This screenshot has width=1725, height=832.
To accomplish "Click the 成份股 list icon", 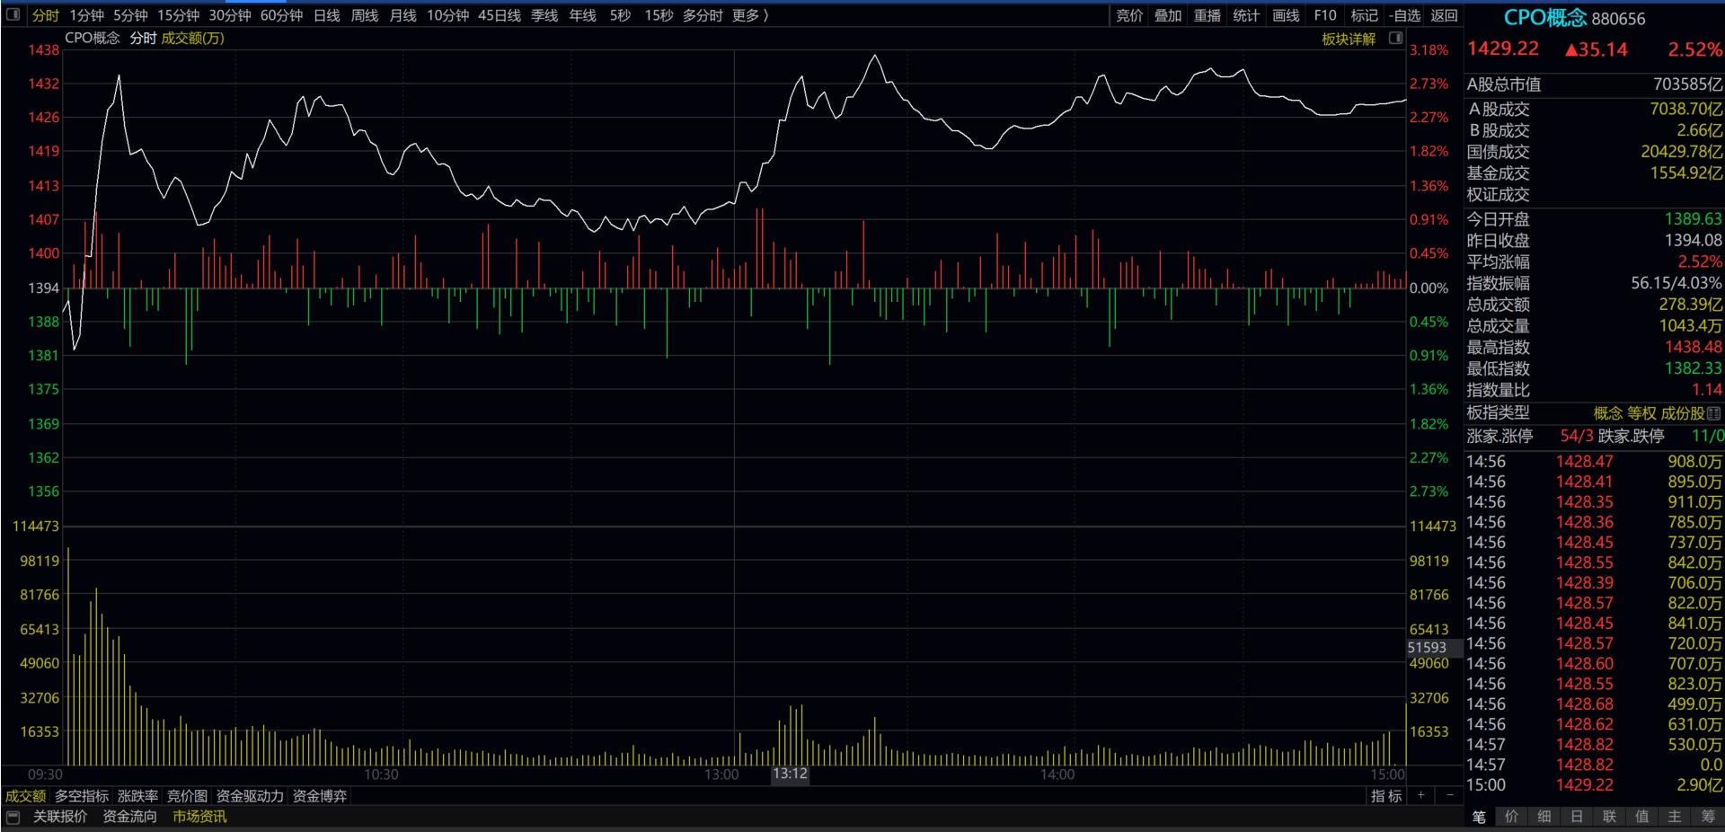I will coord(1714,413).
